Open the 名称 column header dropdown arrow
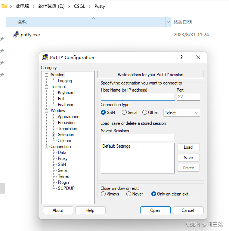The width and height of the screenshot is (229, 231). pos(168,22)
